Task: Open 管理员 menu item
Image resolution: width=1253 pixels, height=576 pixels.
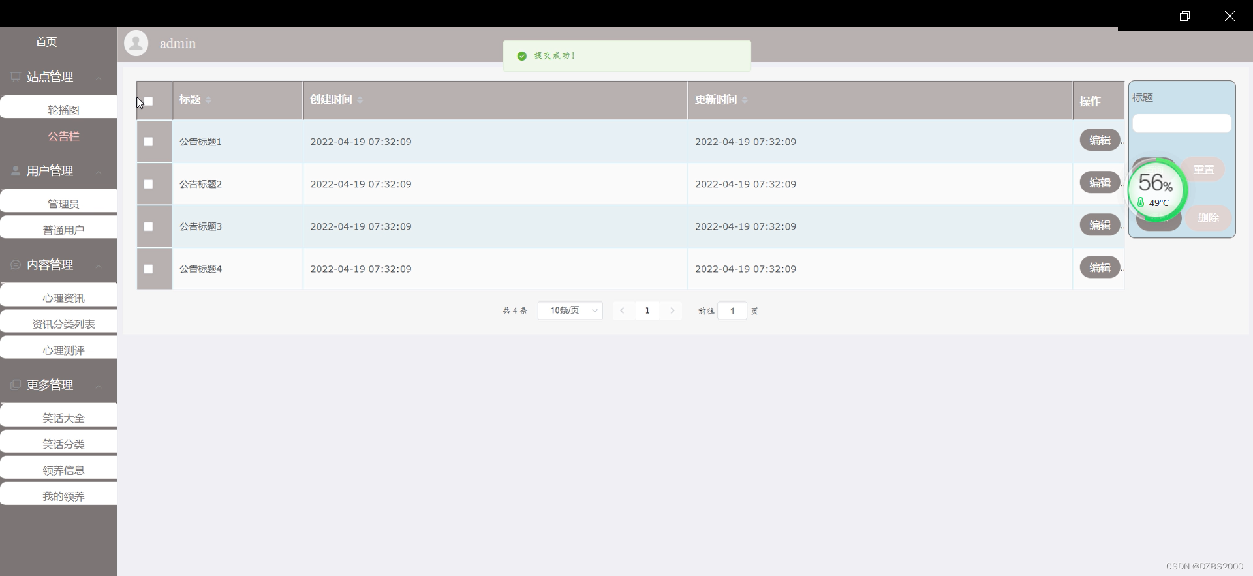Action: tap(59, 202)
